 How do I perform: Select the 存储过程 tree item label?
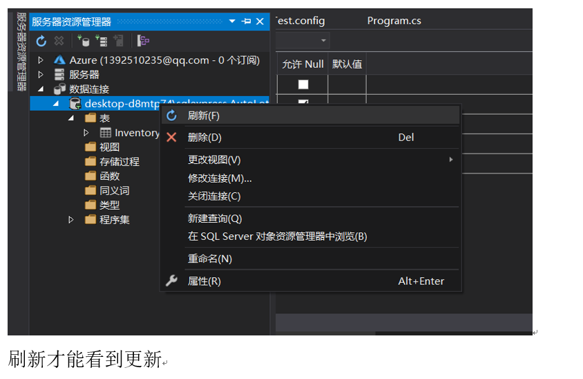(x=120, y=161)
